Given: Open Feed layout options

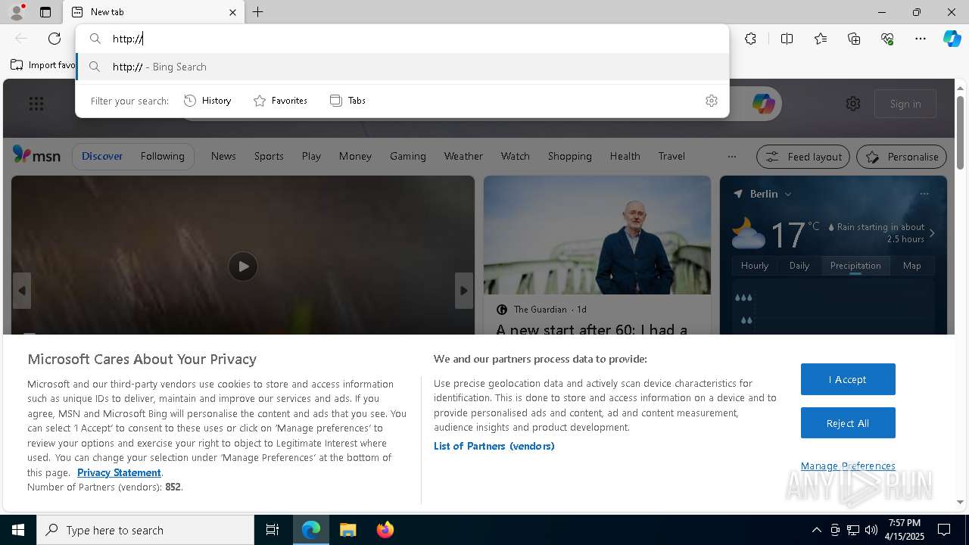Looking at the screenshot, I should 803,157.
